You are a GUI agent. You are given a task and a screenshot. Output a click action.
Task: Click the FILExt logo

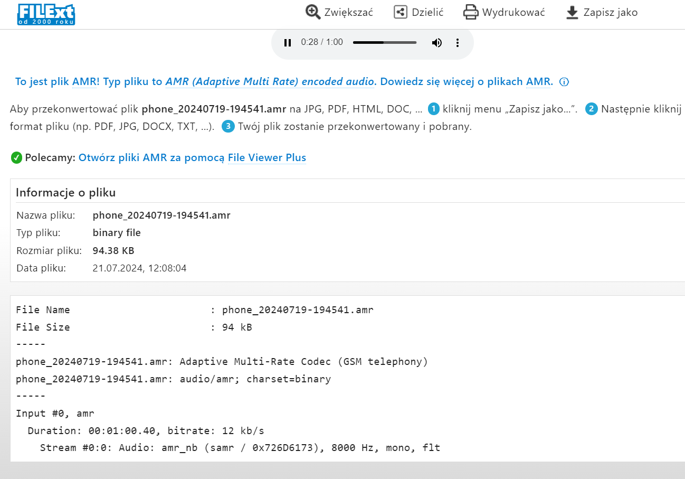tap(46, 14)
